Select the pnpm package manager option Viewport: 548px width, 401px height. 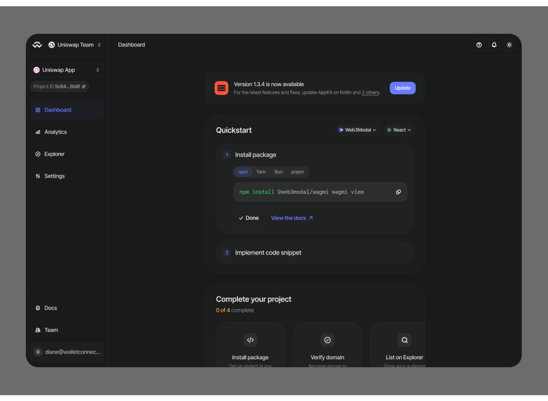(x=297, y=172)
